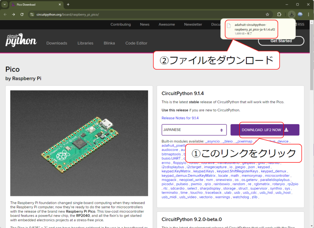Image resolution: width=314 pixels, height=228 pixels.
Task: Open the _pixelmap module link
Action: (x=244, y=141)
